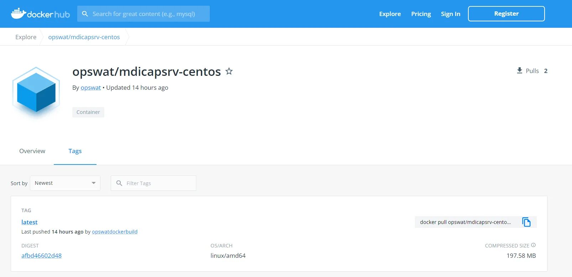Image resolution: width=572 pixels, height=277 pixels.
Task: Click the Pulls download icon
Action: click(x=520, y=70)
